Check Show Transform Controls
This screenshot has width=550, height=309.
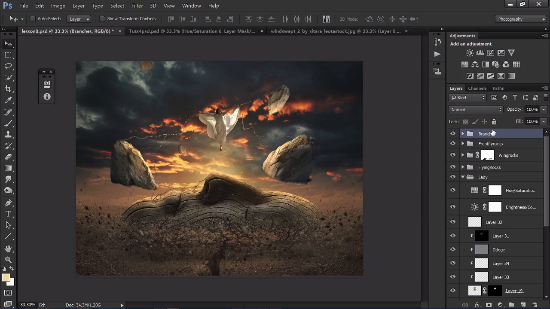[102, 19]
